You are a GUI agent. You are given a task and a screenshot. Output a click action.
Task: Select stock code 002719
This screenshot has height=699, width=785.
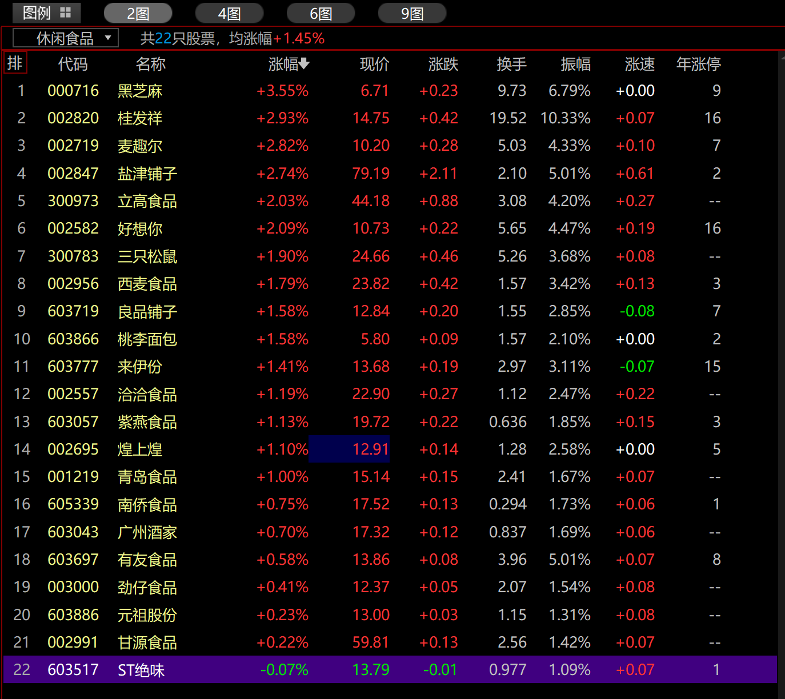73,146
